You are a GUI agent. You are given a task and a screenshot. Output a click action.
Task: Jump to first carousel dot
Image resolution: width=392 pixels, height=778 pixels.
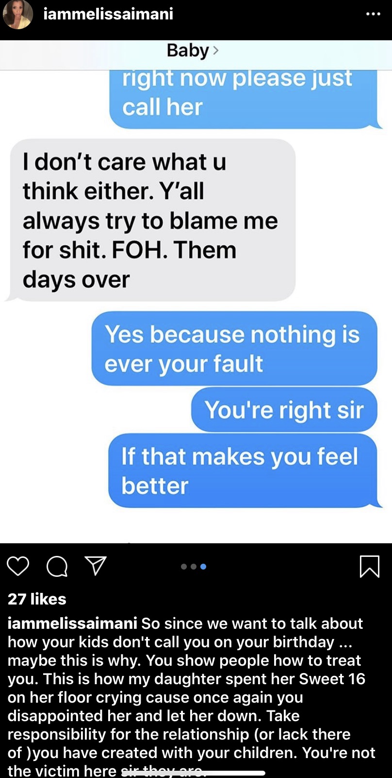tap(184, 567)
